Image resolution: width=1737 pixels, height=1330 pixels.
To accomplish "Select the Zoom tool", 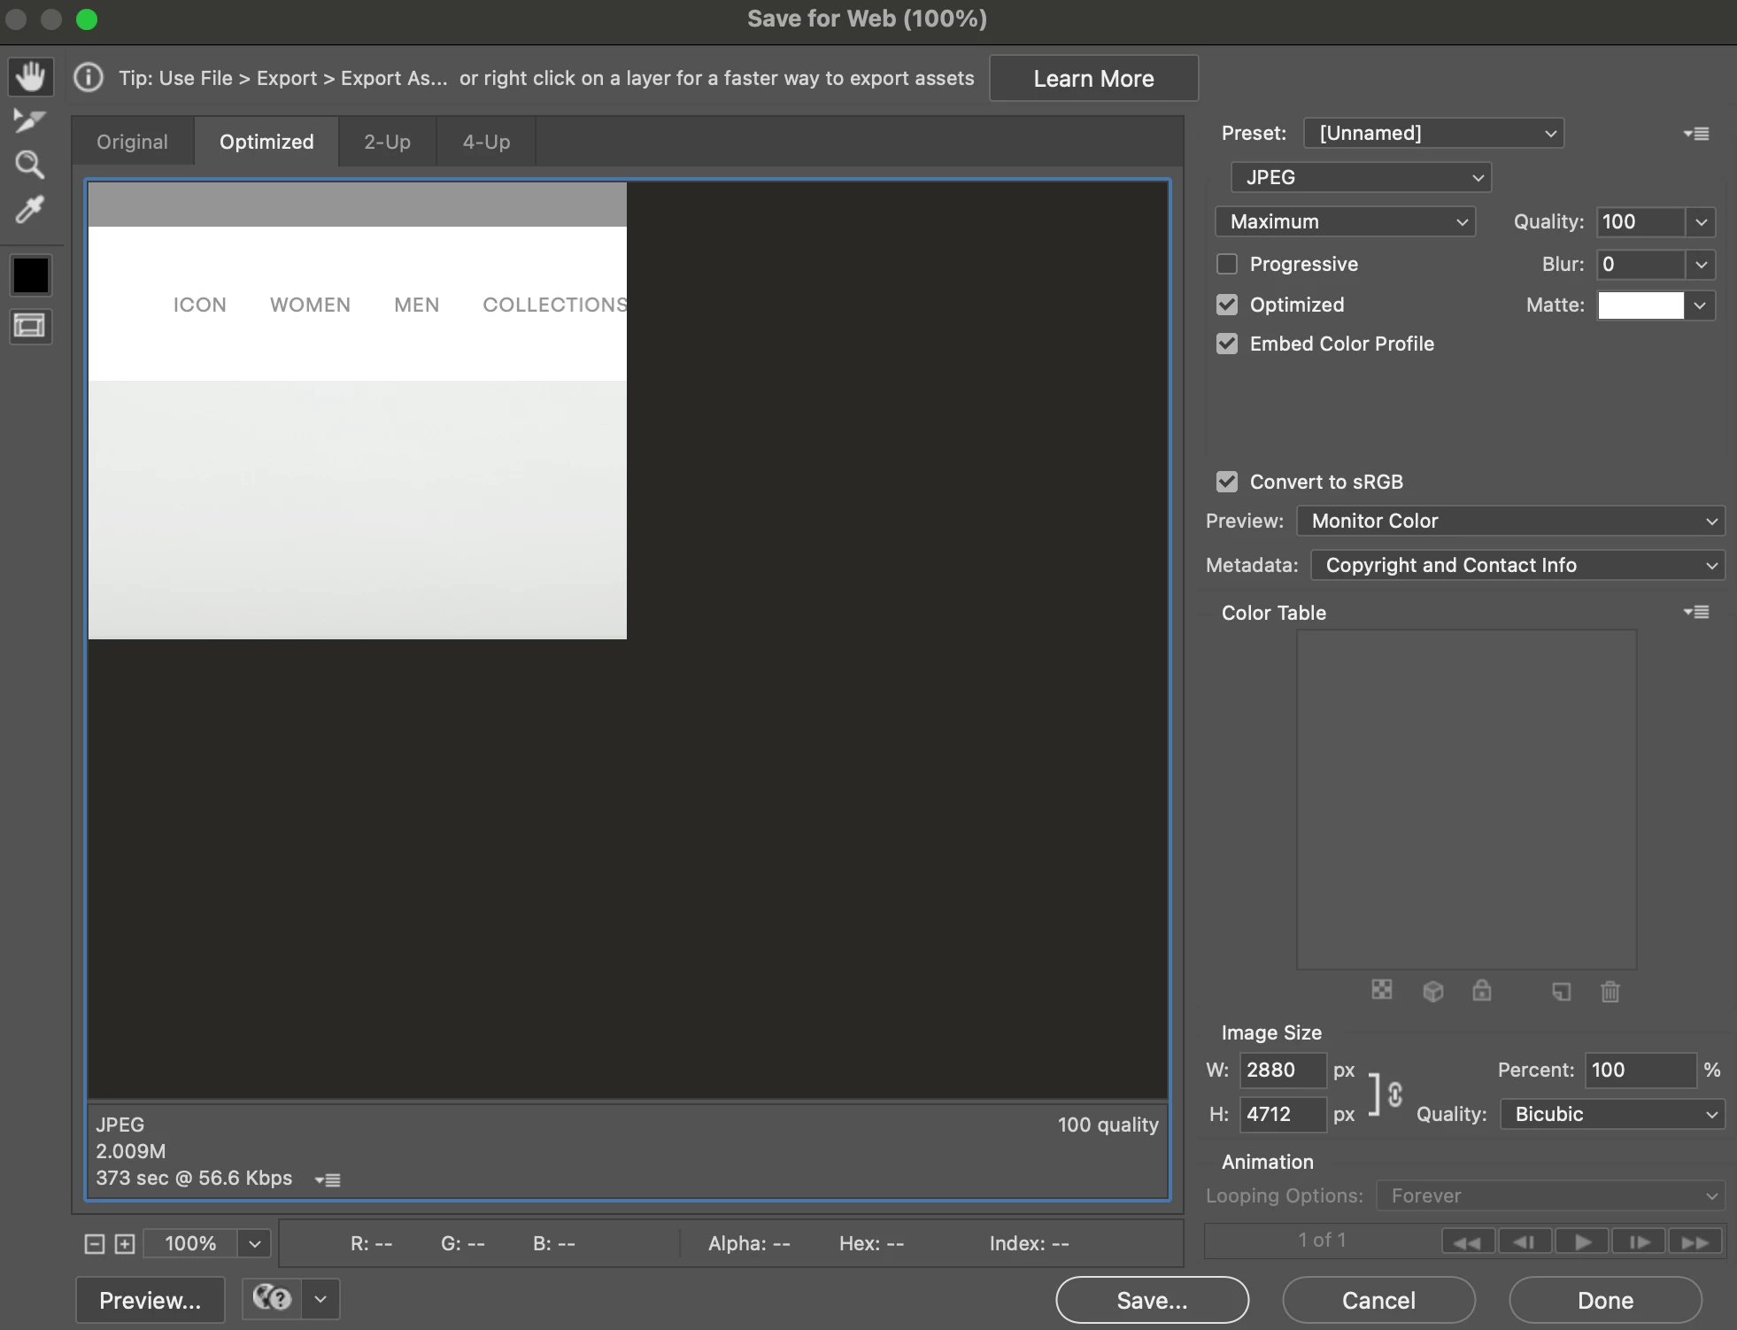I will [29, 165].
